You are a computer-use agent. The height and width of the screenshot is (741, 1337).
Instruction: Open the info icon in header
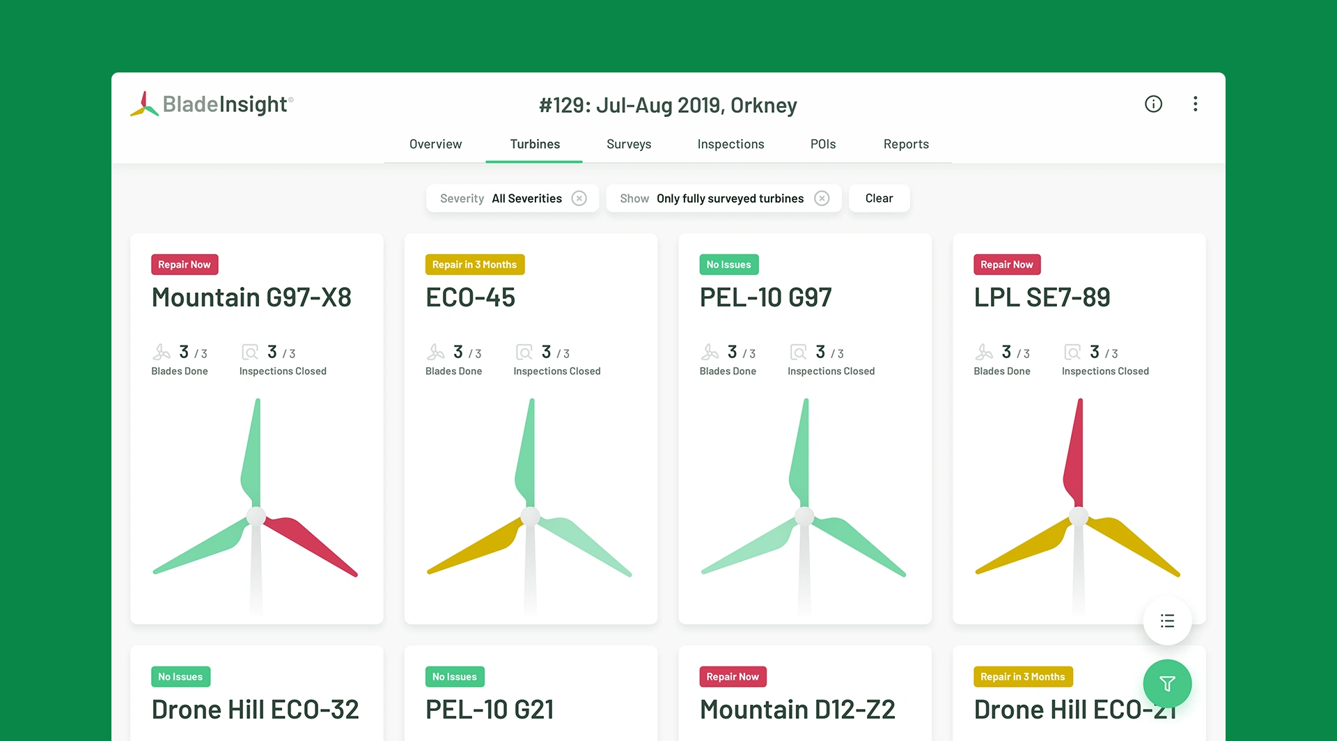[x=1153, y=104]
